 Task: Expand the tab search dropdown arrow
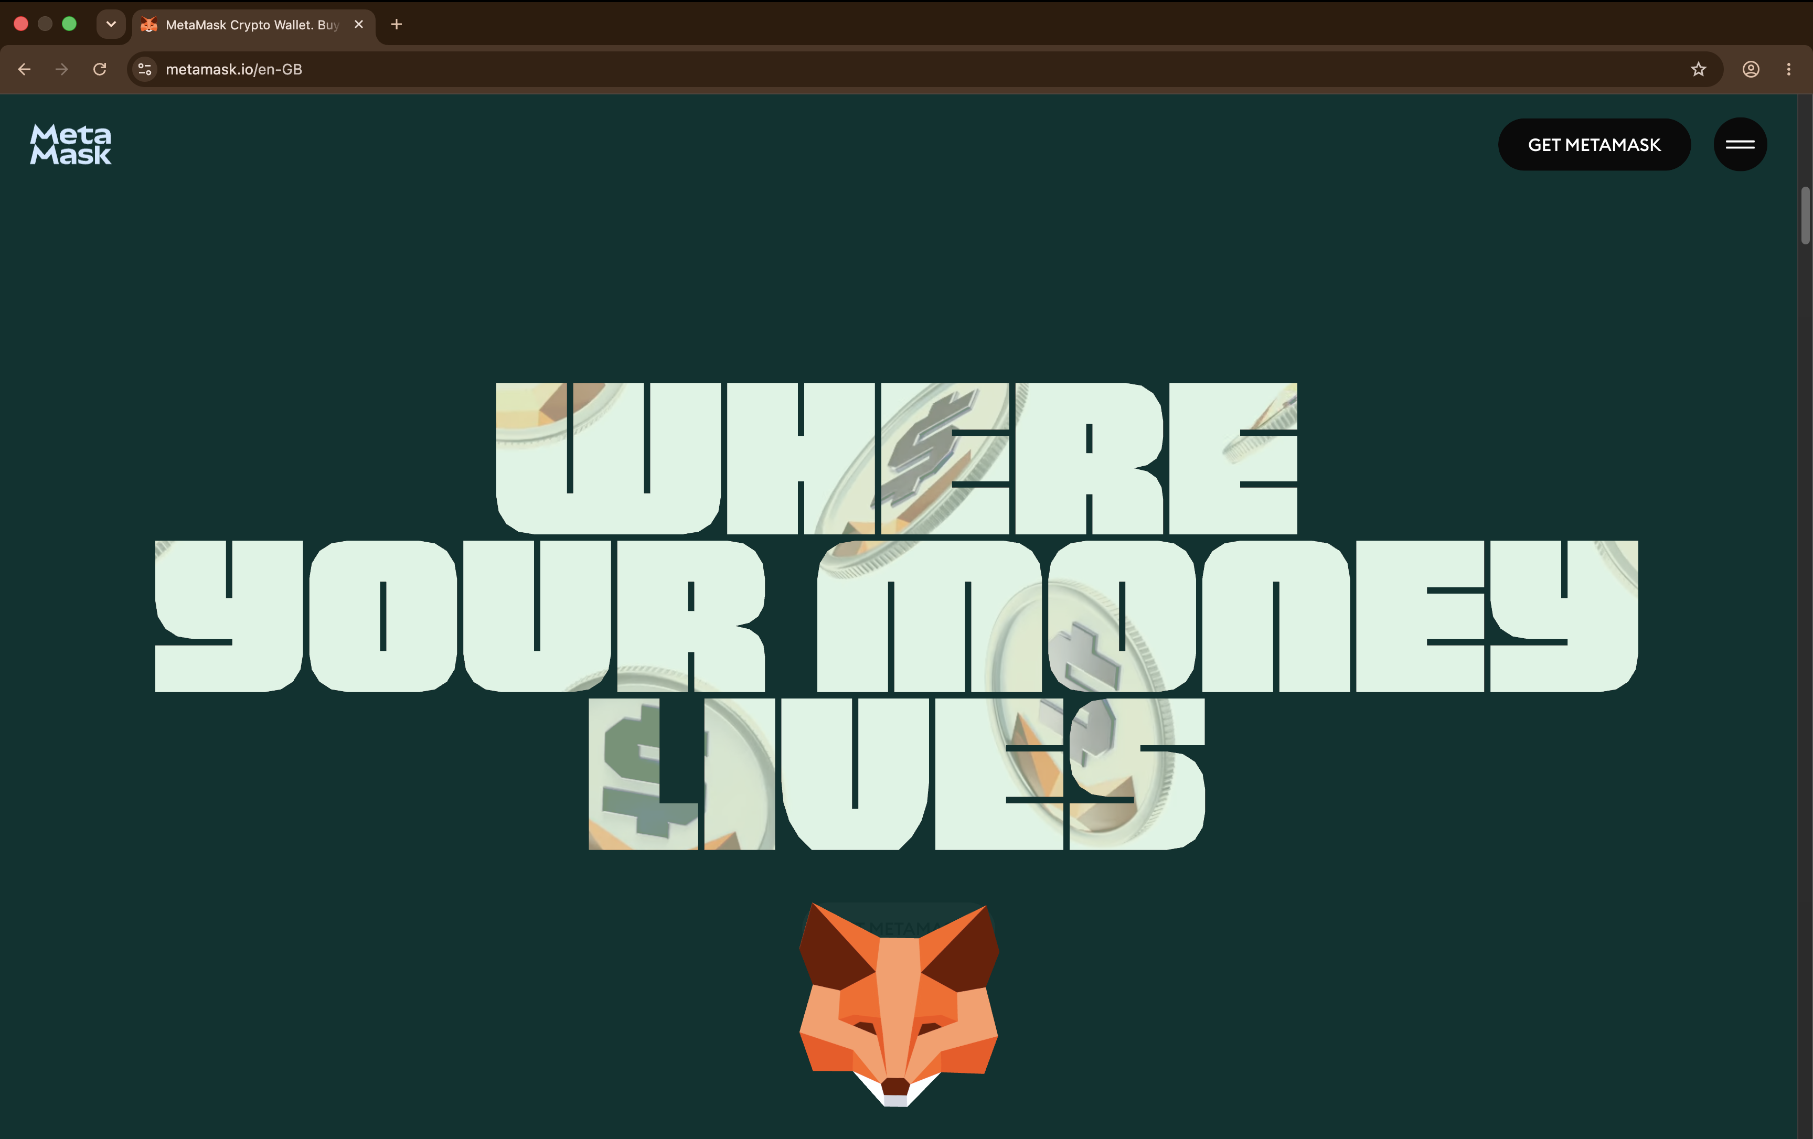(111, 24)
